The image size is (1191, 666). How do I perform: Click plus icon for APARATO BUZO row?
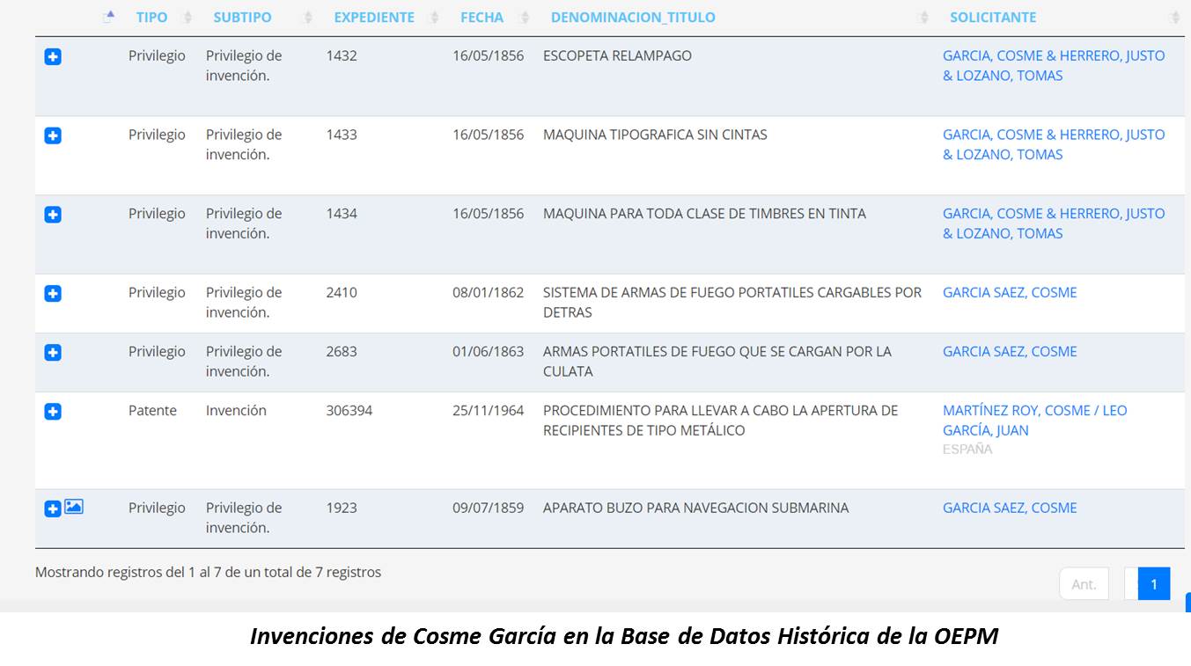[x=53, y=509]
